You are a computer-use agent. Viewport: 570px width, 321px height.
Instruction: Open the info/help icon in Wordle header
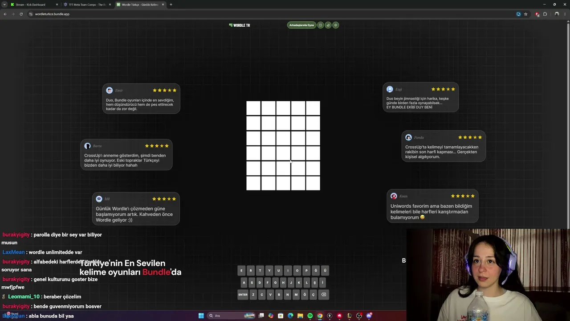320,25
